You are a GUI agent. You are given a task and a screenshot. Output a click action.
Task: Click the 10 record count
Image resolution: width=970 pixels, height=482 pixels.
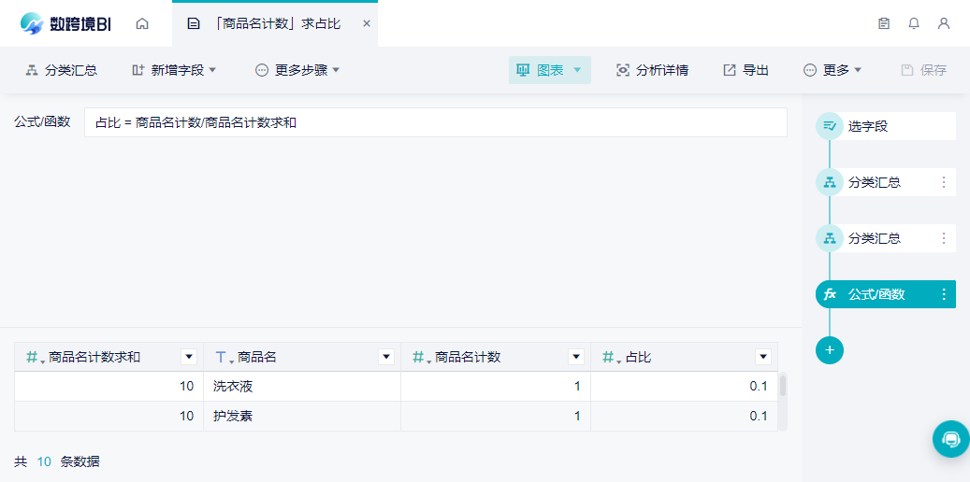pyautogui.click(x=44, y=461)
